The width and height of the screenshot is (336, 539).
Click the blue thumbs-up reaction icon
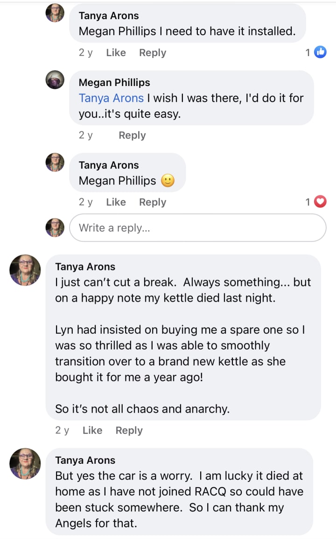tap(321, 52)
